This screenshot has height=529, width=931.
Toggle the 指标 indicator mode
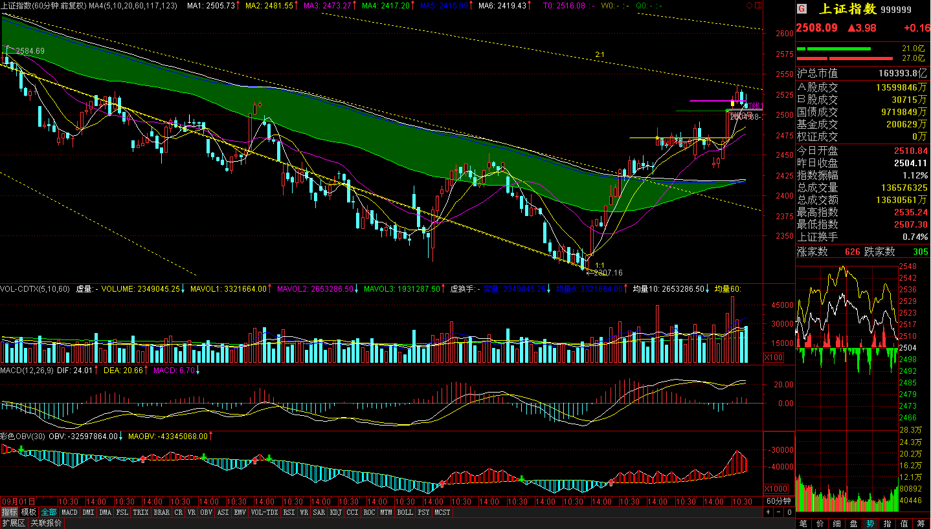pyautogui.click(x=10, y=512)
